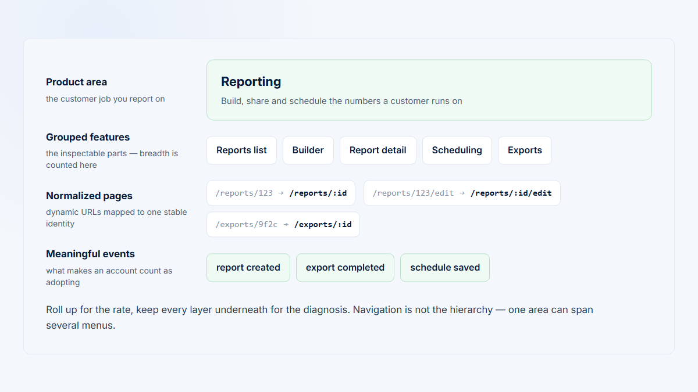Click the /exports/:id mapping chip

tap(283, 224)
